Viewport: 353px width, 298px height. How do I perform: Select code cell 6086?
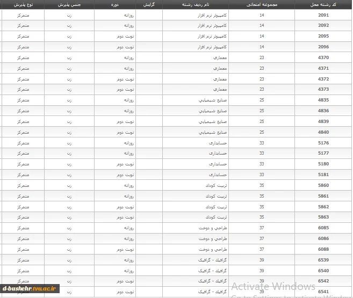323,238
